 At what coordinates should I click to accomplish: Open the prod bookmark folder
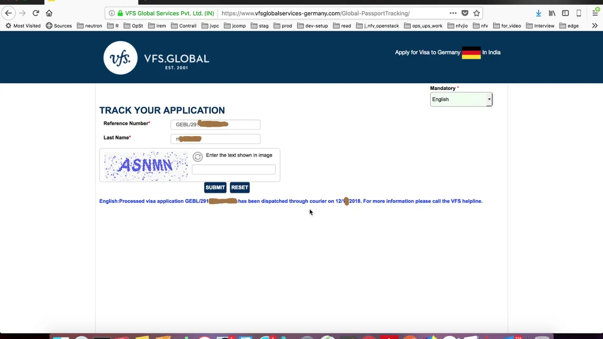tap(283, 26)
